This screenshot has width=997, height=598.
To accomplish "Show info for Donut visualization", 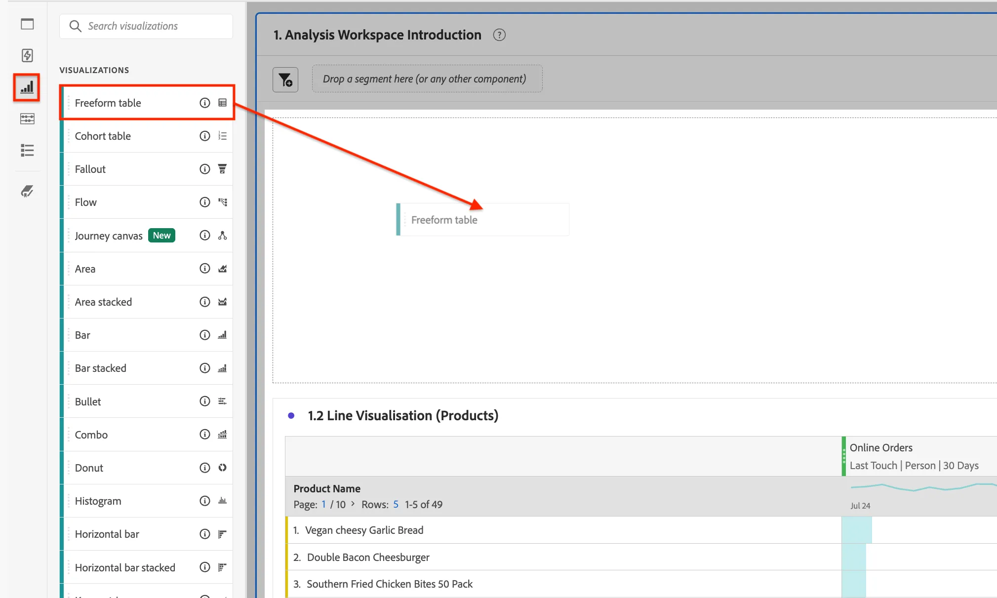I will tap(204, 468).
